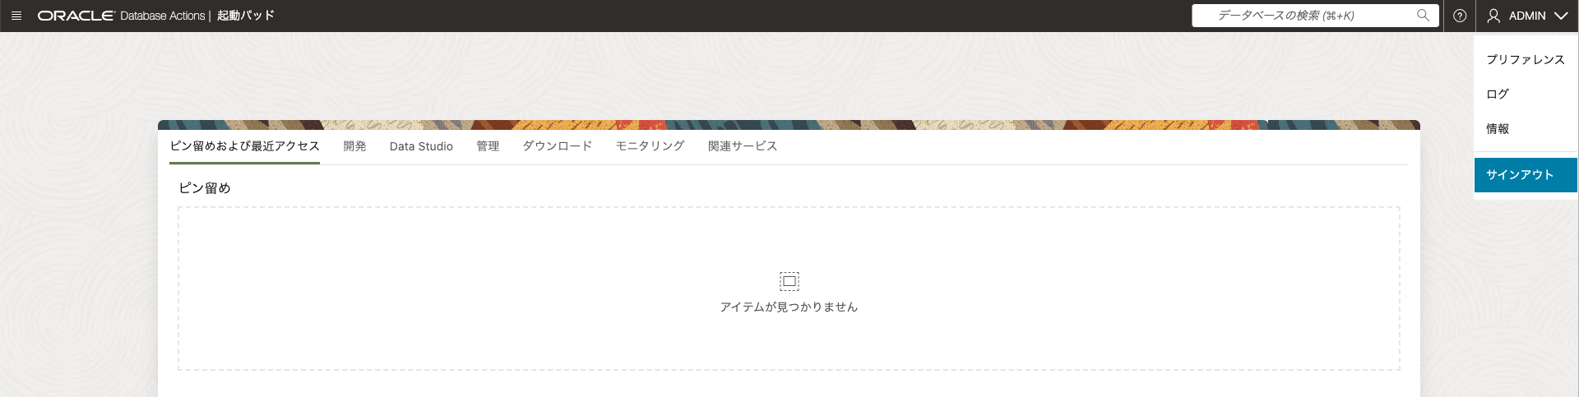Screen dimensions: 1579x397
Task: Open the Data Studio tab
Action: tap(421, 145)
